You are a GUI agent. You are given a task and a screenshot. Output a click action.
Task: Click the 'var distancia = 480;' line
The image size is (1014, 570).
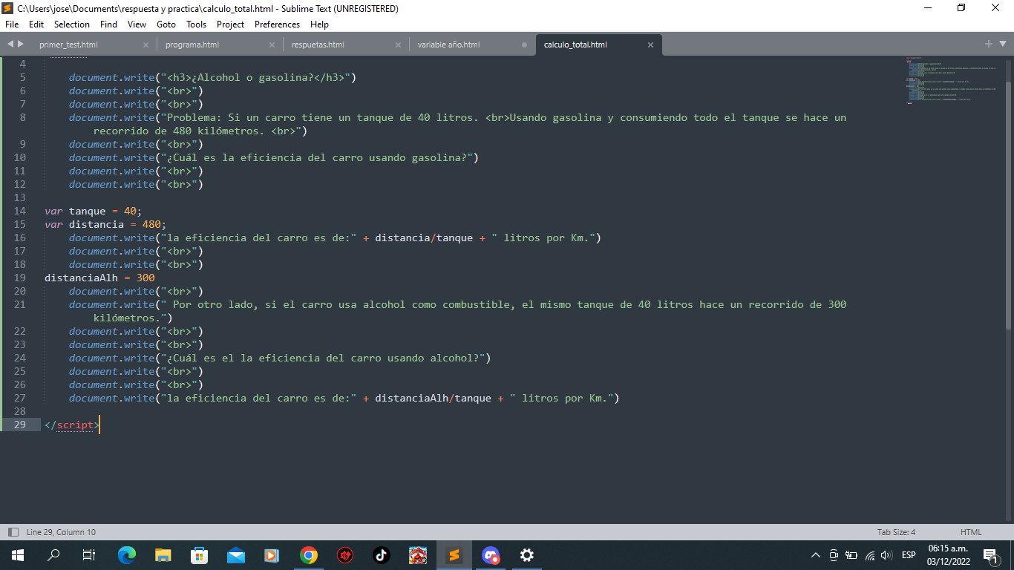[105, 224]
